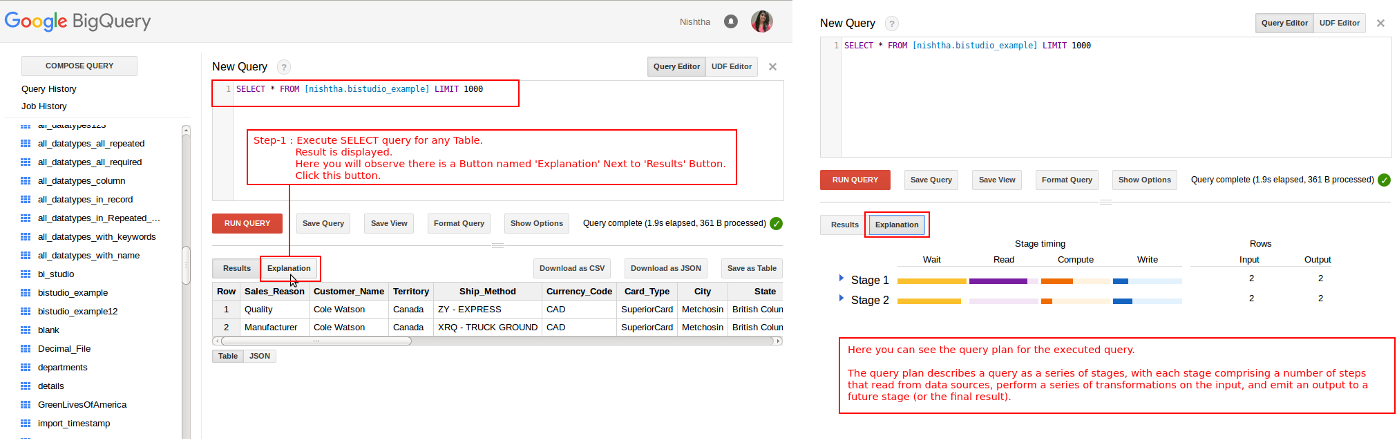Download results as JSON

666,268
